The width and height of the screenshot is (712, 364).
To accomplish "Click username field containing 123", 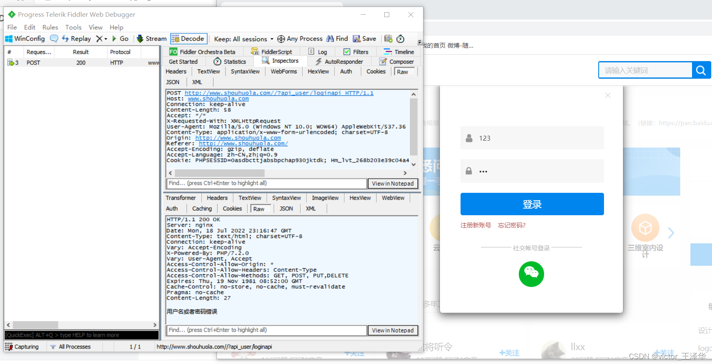I will click(x=532, y=138).
